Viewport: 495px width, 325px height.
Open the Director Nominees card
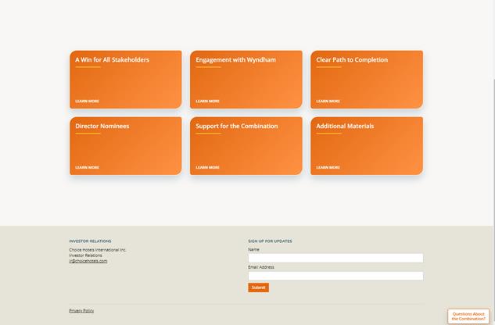pyautogui.click(x=125, y=145)
